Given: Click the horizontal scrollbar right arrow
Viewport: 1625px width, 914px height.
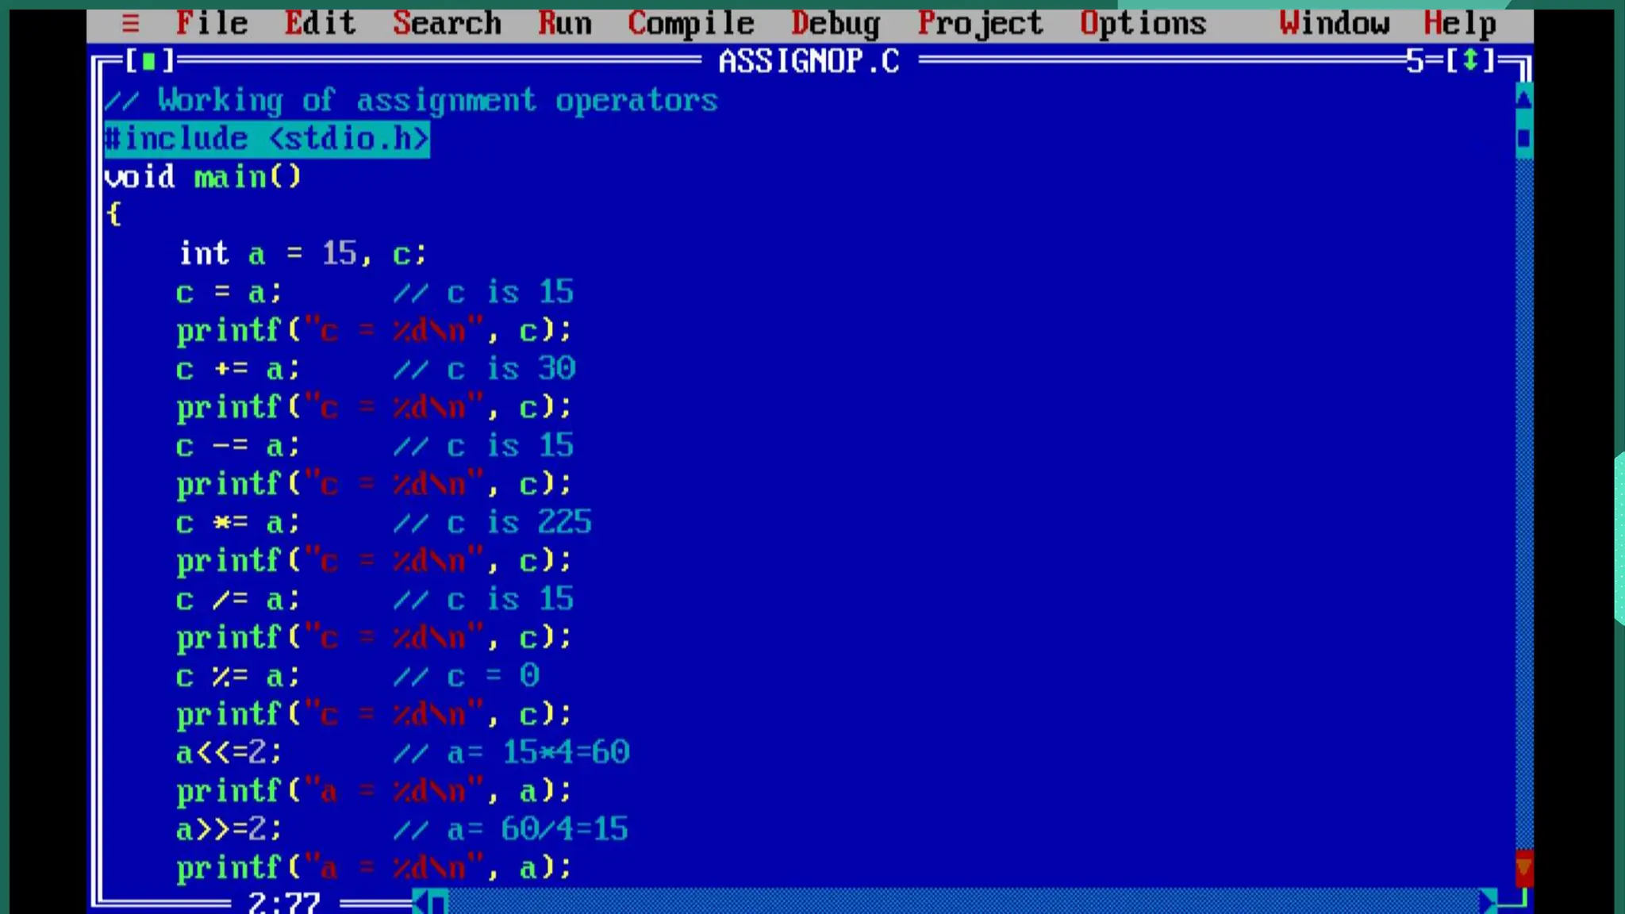Looking at the screenshot, I should 1488,902.
